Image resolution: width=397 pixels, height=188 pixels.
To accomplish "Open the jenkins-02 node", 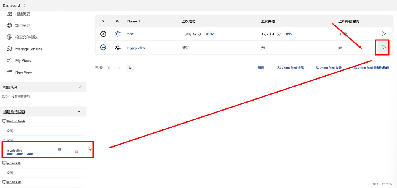I will click(x=14, y=163).
